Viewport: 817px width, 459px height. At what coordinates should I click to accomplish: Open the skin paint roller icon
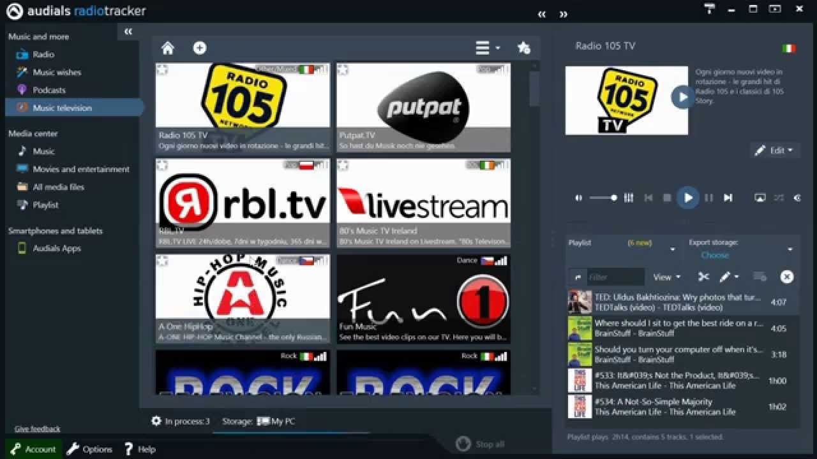(x=710, y=9)
